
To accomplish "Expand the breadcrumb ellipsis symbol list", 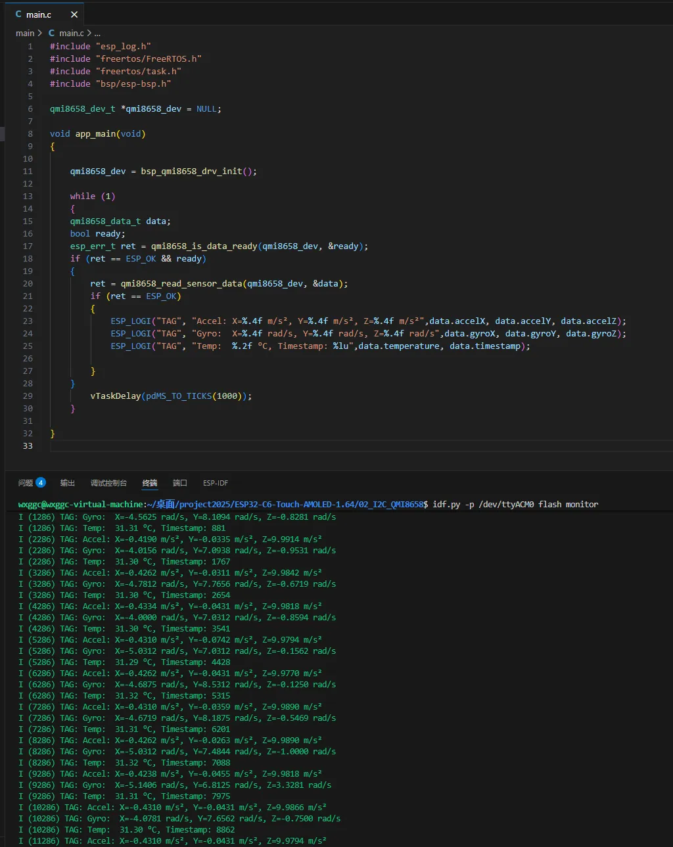I will (x=97, y=33).
